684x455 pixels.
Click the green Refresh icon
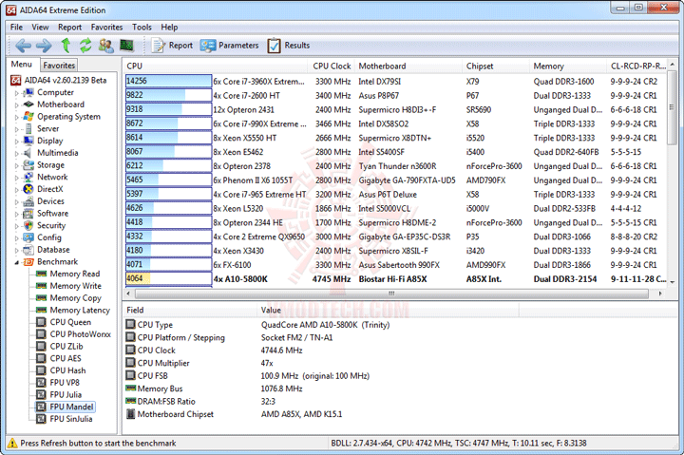pos(85,46)
